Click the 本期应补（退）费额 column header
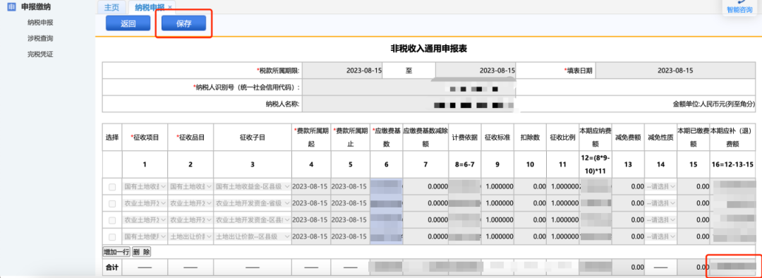The image size is (762, 278). [x=732, y=137]
